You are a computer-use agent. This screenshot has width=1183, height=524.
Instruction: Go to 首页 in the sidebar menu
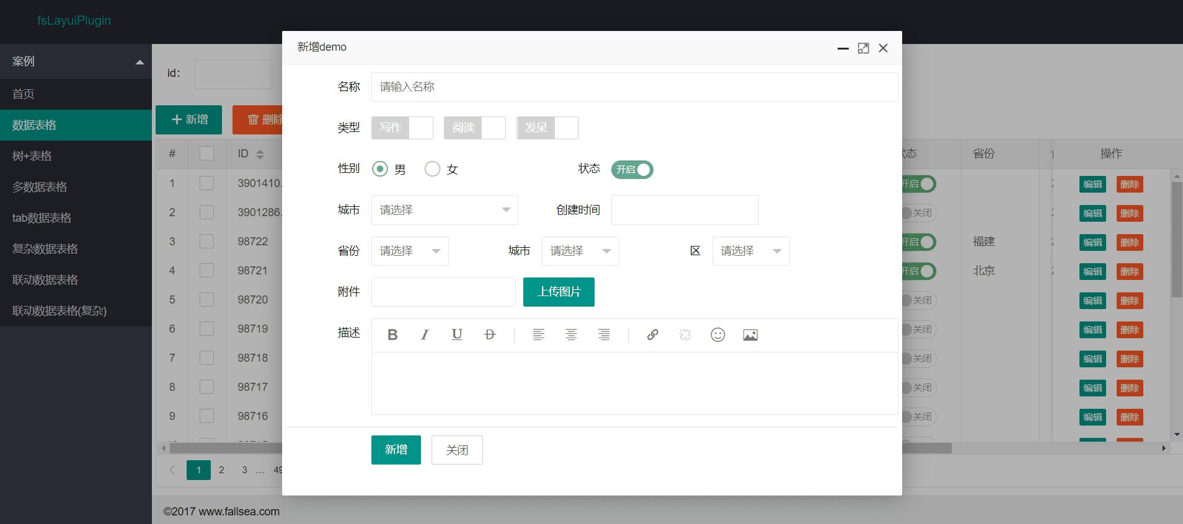pos(24,94)
